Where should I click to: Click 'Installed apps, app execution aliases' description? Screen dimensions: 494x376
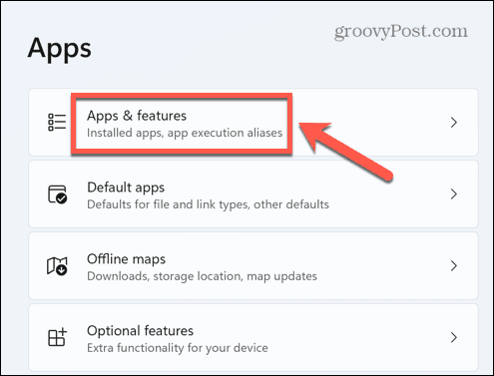click(x=185, y=133)
